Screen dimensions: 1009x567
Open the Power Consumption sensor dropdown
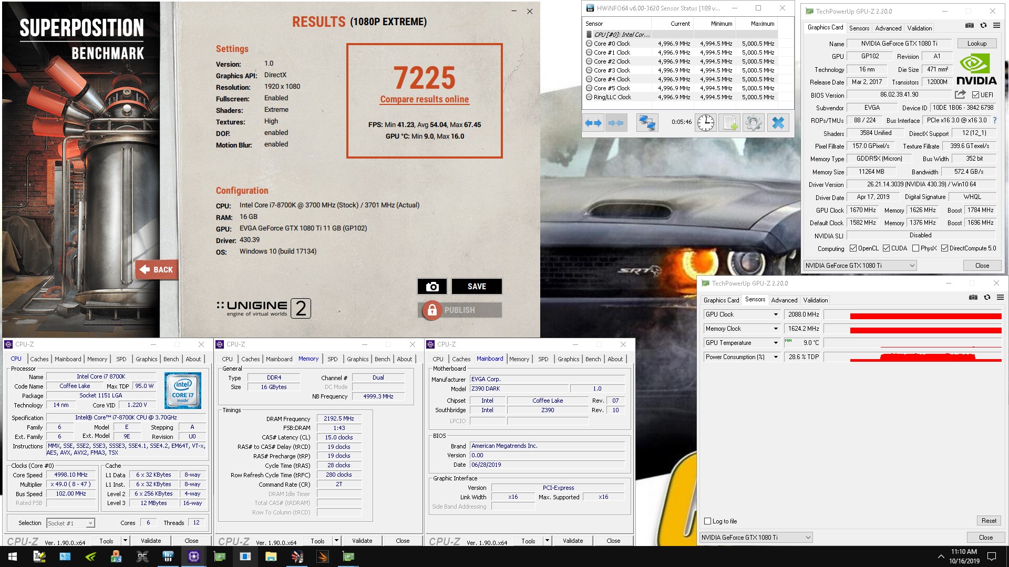(x=776, y=357)
